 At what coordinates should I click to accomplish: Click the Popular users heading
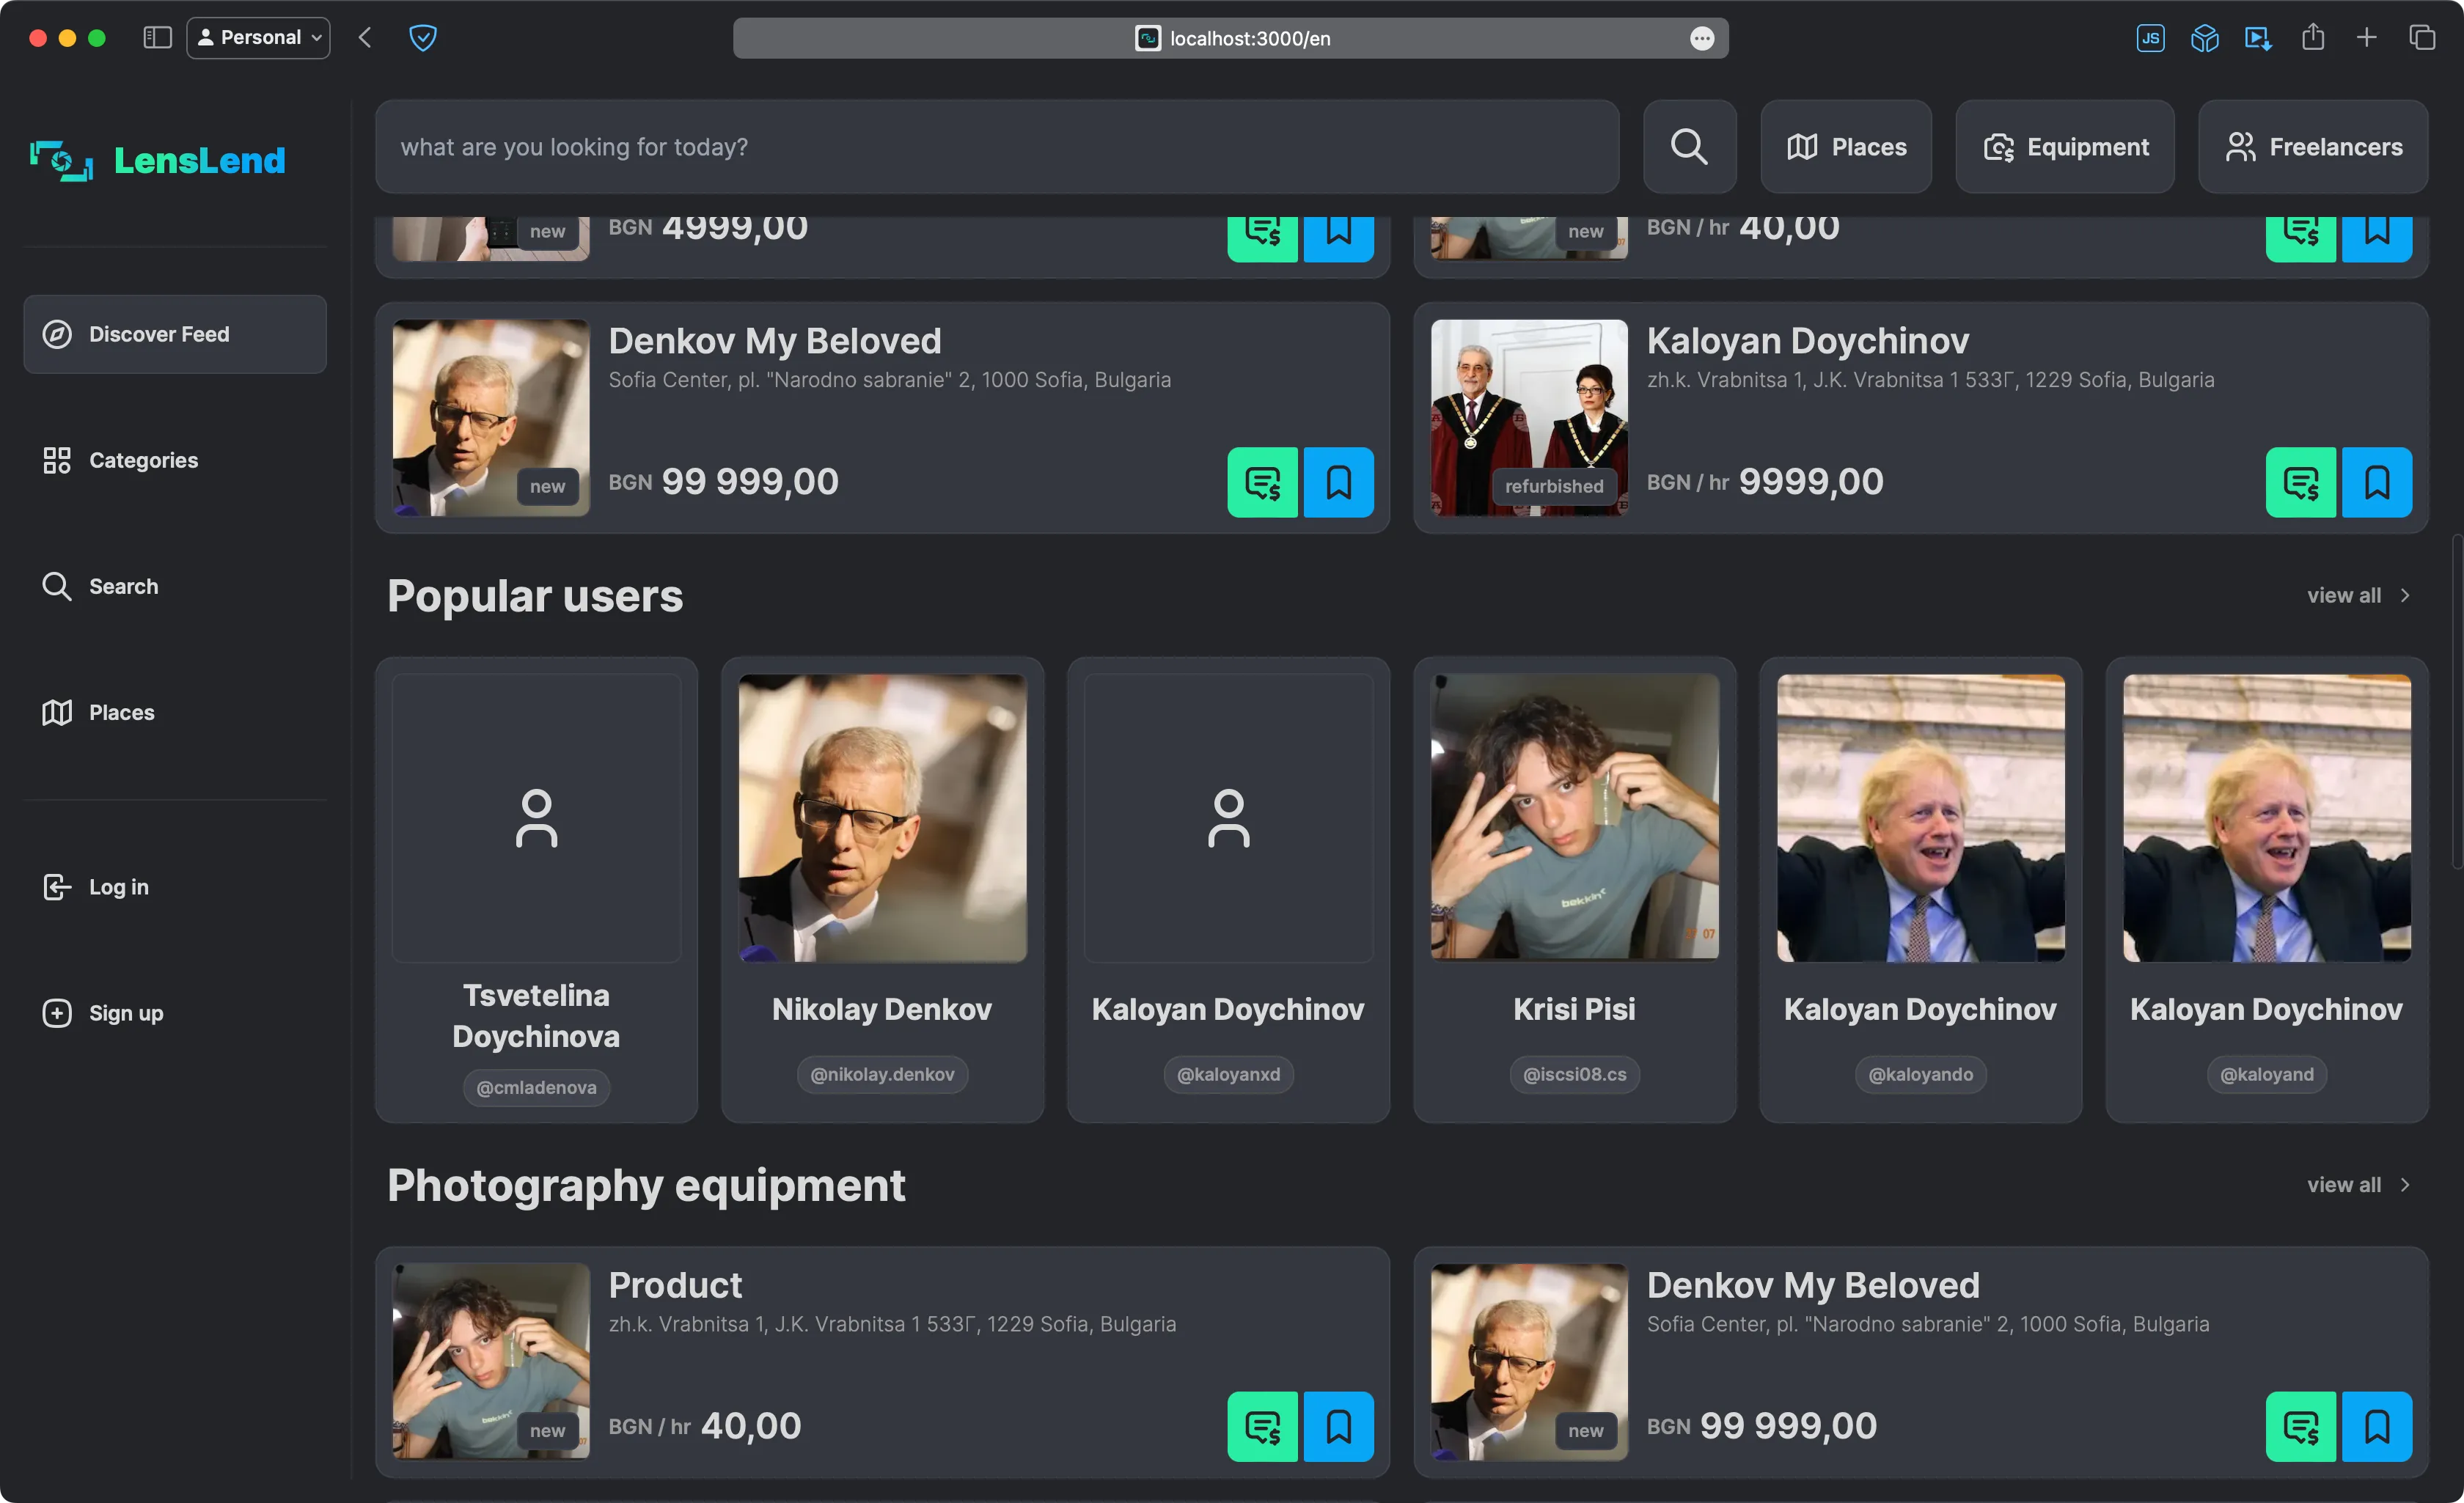[535, 595]
